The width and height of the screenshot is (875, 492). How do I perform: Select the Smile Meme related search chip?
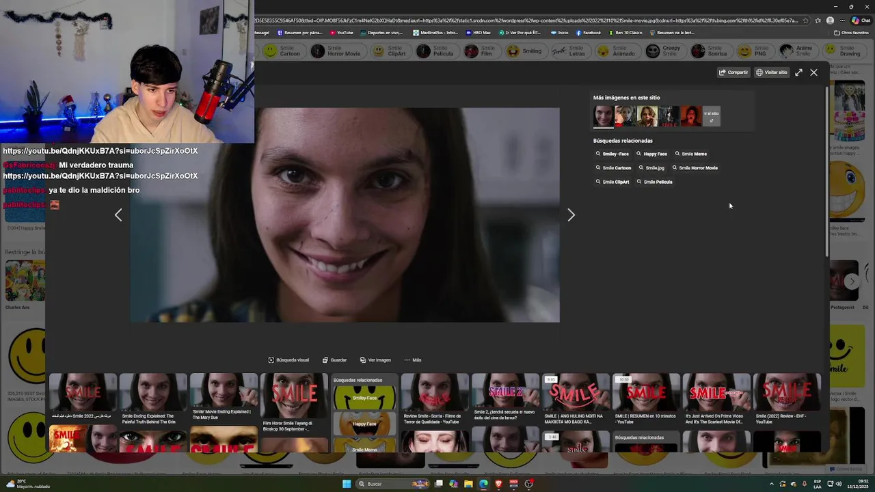click(690, 154)
